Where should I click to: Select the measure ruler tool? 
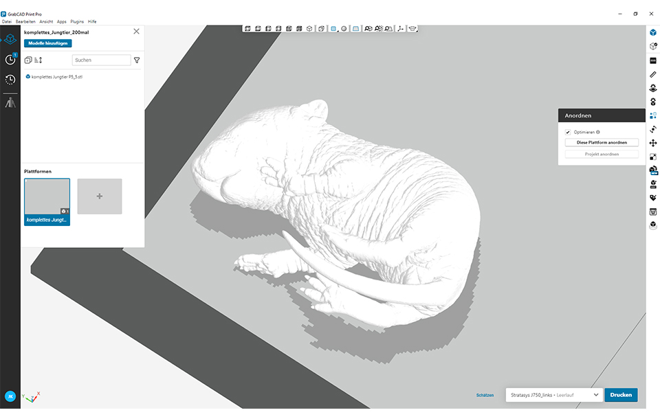tap(652, 74)
